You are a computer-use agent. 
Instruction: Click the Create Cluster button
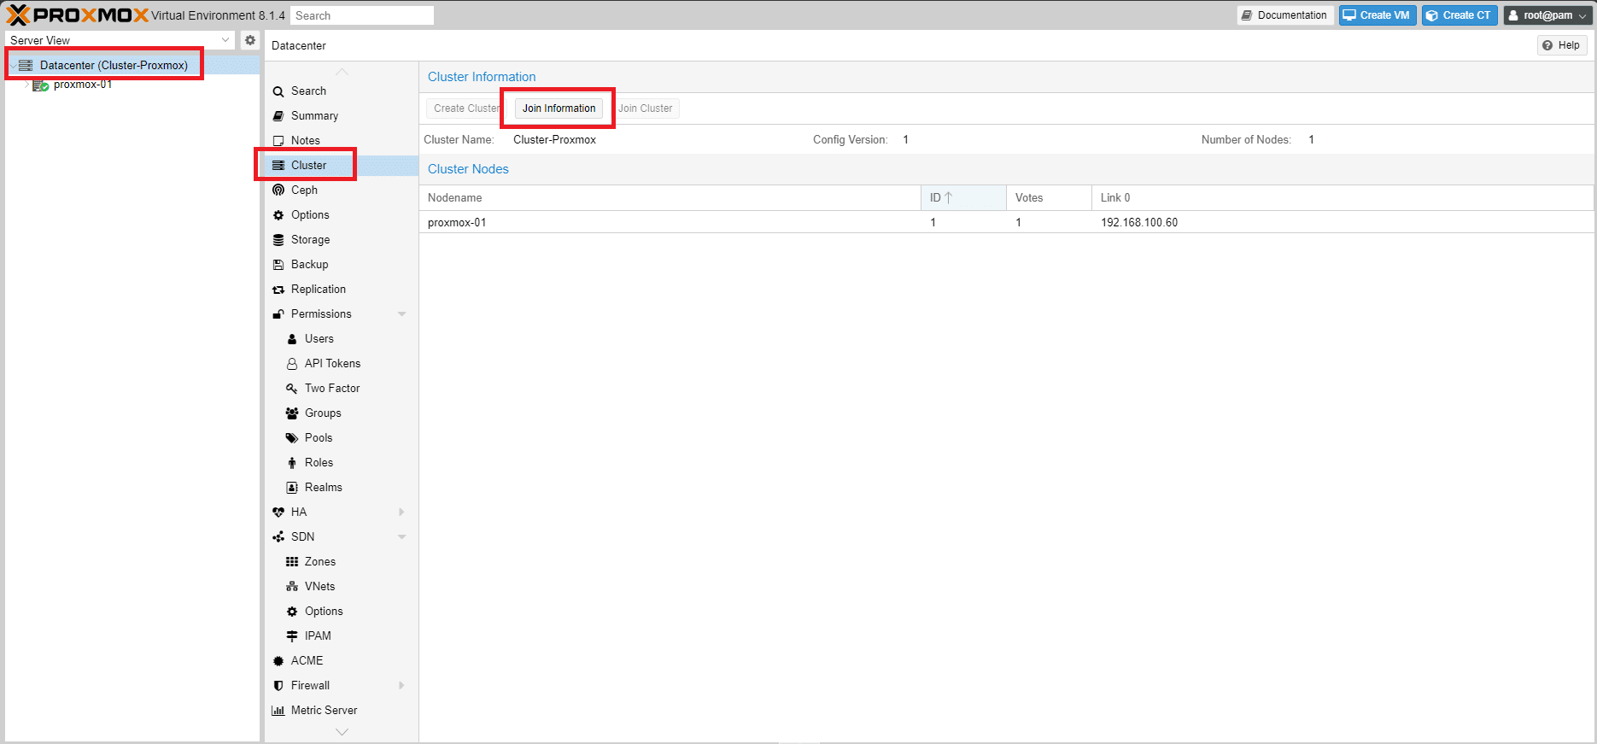(466, 108)
